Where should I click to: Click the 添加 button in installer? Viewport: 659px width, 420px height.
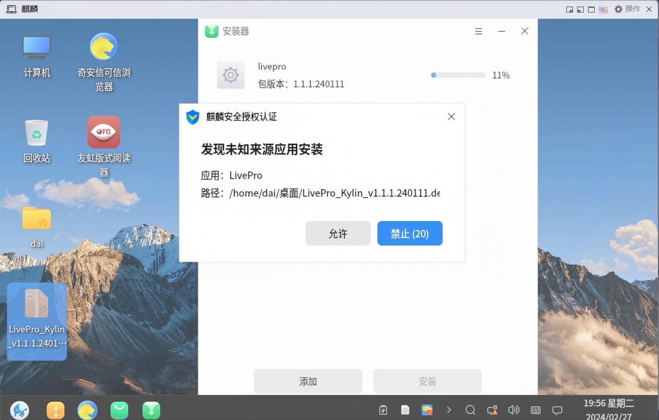[x=308, y=381]
